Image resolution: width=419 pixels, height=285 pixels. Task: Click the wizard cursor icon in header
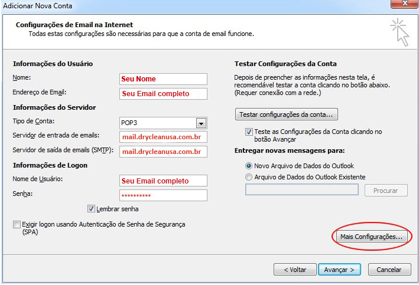point(399,32)
